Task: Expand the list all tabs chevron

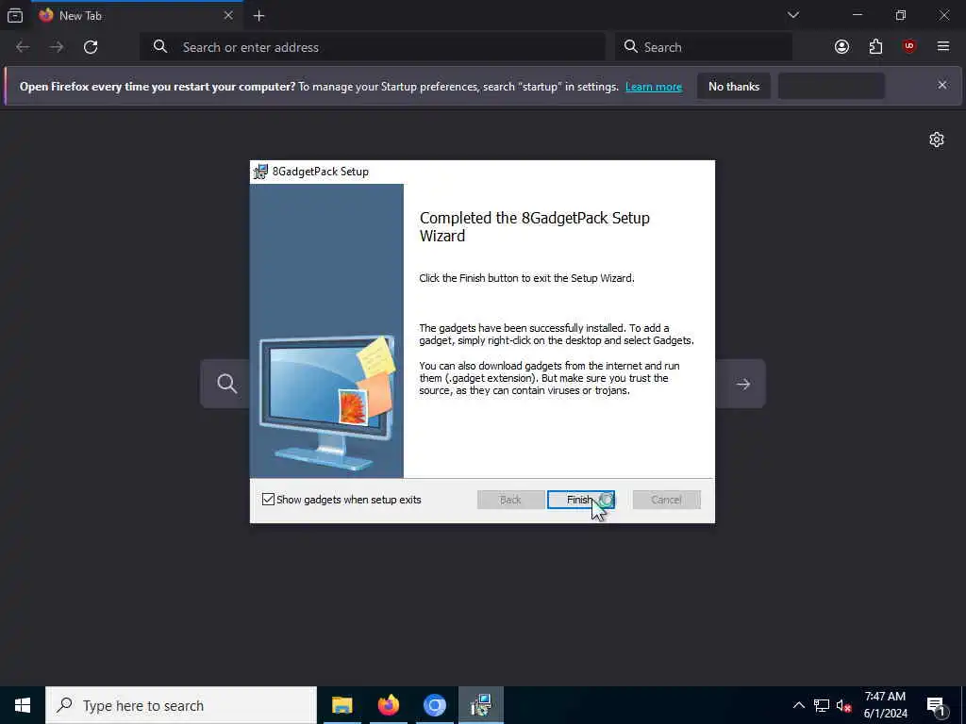Action: 792,15
